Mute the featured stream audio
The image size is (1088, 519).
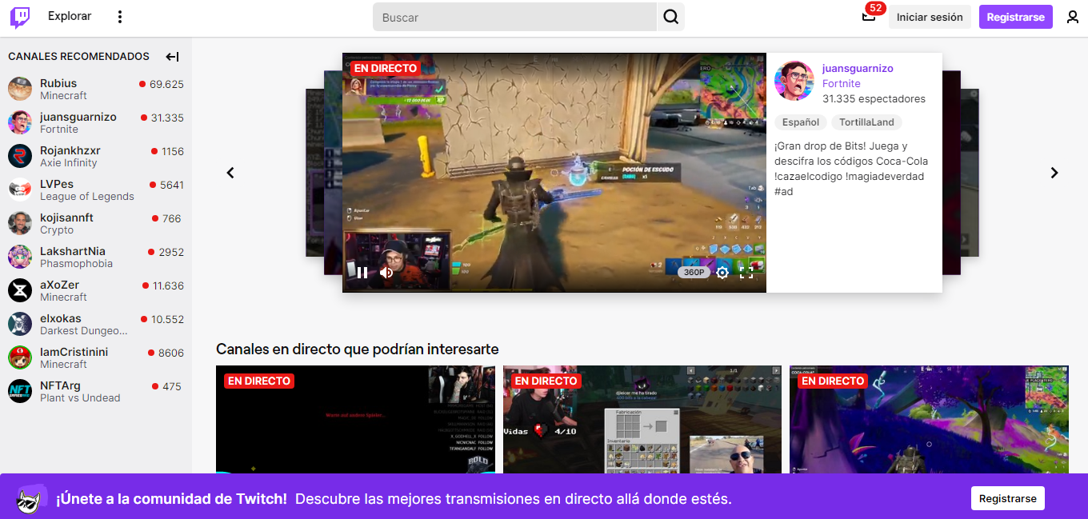click(386, 273)
